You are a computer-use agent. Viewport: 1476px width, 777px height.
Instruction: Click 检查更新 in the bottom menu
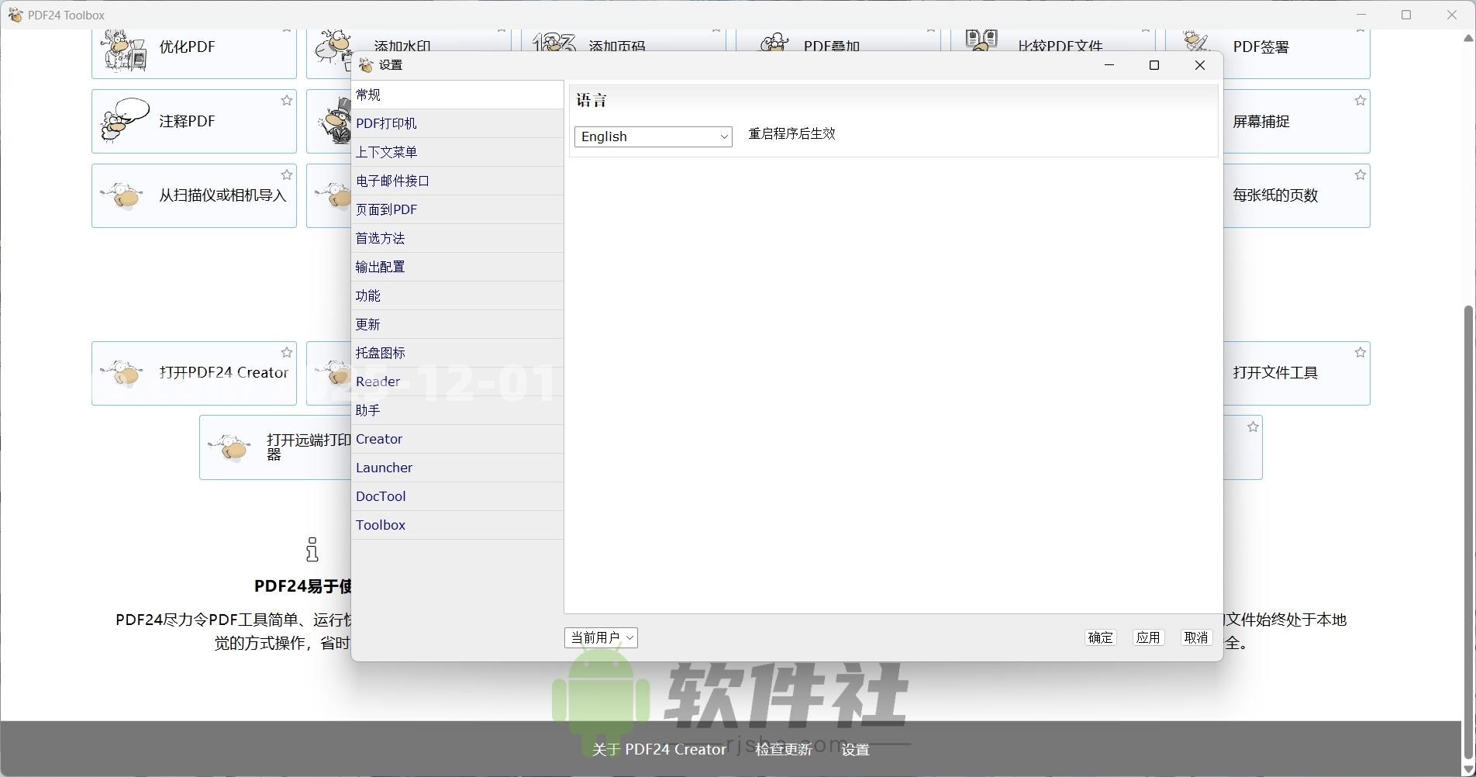pos(782,749)
